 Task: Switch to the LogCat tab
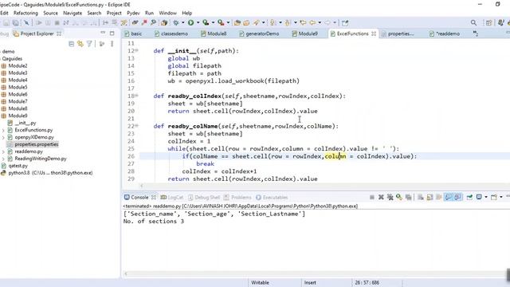[172, 197]
